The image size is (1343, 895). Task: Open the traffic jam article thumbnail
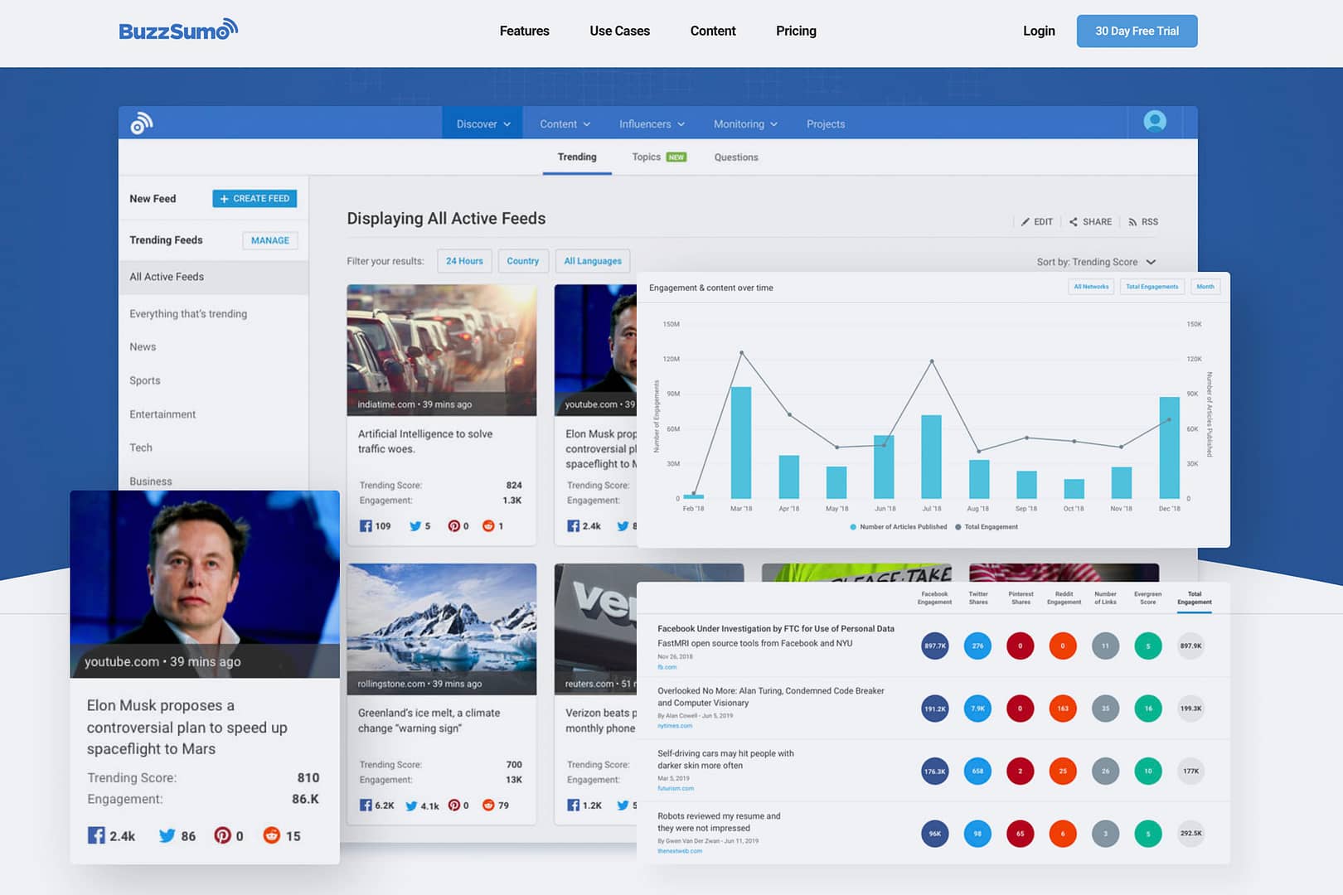point(442,350)
